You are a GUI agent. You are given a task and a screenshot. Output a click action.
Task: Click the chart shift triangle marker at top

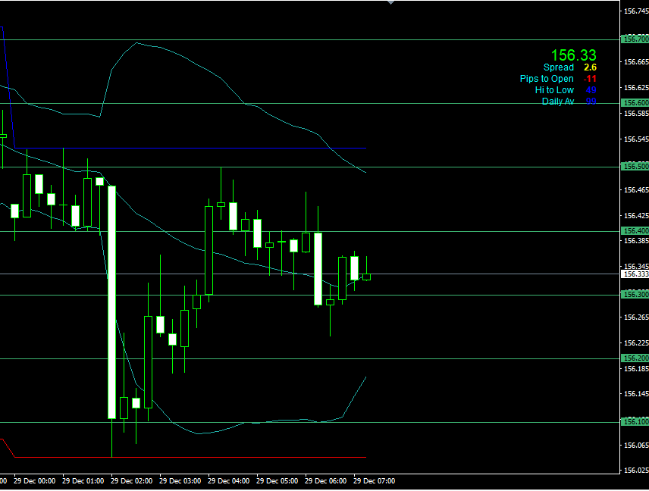[x=390, y=3]
